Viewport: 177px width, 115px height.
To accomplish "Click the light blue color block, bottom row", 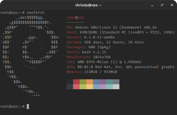I will click(96, 87).
